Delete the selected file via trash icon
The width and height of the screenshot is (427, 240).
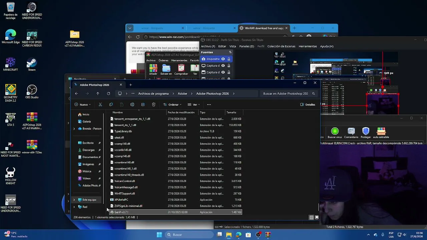click(x=153, y=105)
